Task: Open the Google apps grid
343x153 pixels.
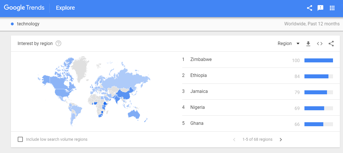Action: 332,8
